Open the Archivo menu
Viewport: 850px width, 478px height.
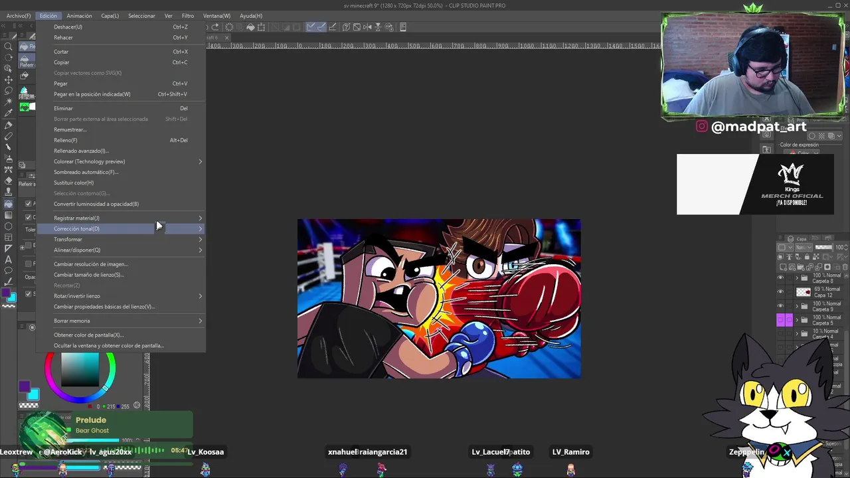point(18,15)
